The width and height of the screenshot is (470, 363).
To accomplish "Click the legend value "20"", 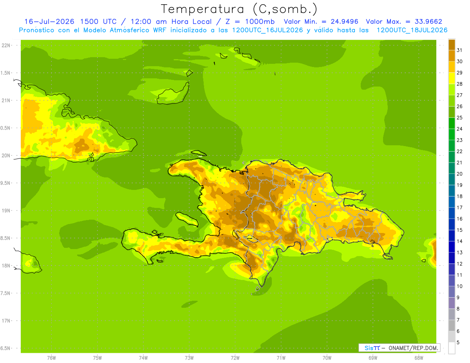I will [x=459, y=173].
